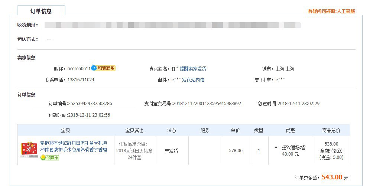Screen dimensions: 373x186
Task: Click the 保障卡 guarantee badge icon
Action: click(50, 158)
